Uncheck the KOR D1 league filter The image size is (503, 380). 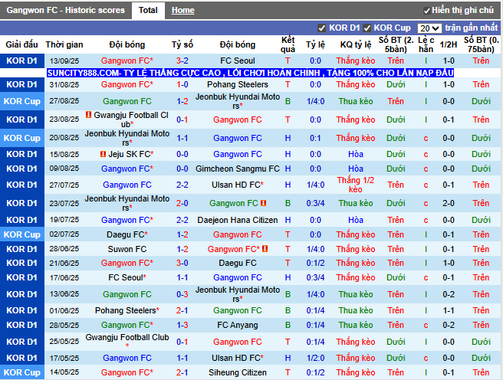point(322,28)
